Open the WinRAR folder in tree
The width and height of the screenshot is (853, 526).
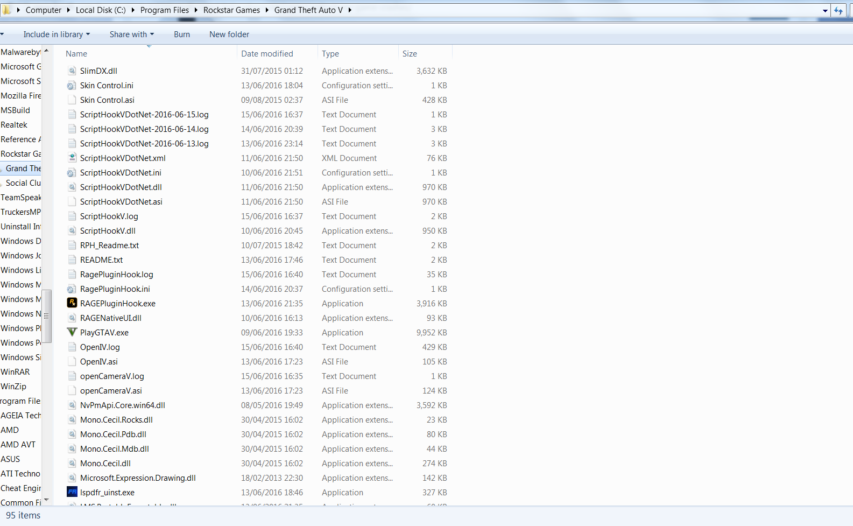click(x=15, y=371)
